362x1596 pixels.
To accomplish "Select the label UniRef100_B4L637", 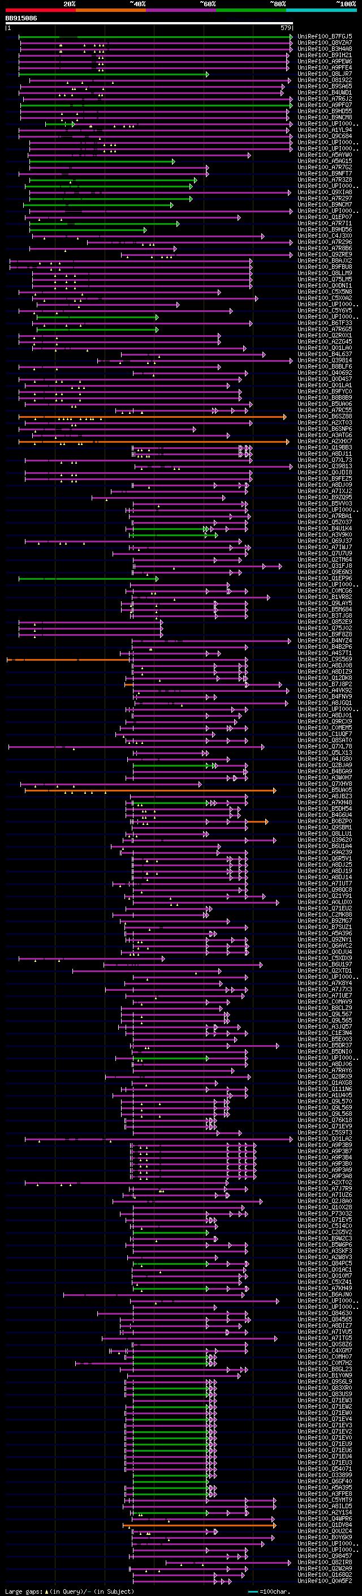I will (325, 354).
